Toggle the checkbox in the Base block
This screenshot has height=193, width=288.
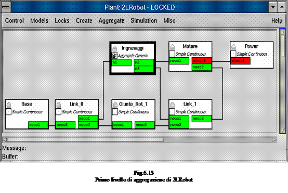(8, 112)
